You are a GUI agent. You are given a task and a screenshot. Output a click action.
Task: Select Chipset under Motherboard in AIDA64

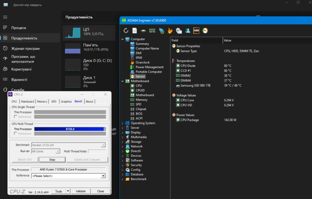tap(139, 109)
